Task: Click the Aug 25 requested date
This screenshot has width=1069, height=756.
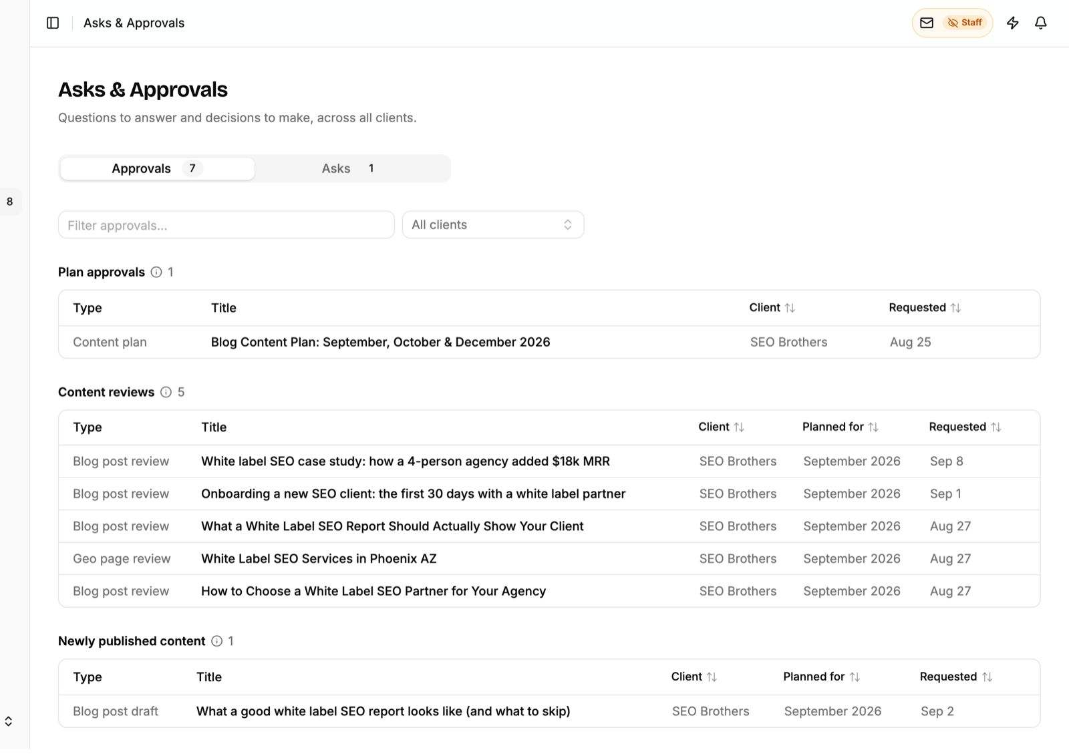Action: click(x=910, y=342)
